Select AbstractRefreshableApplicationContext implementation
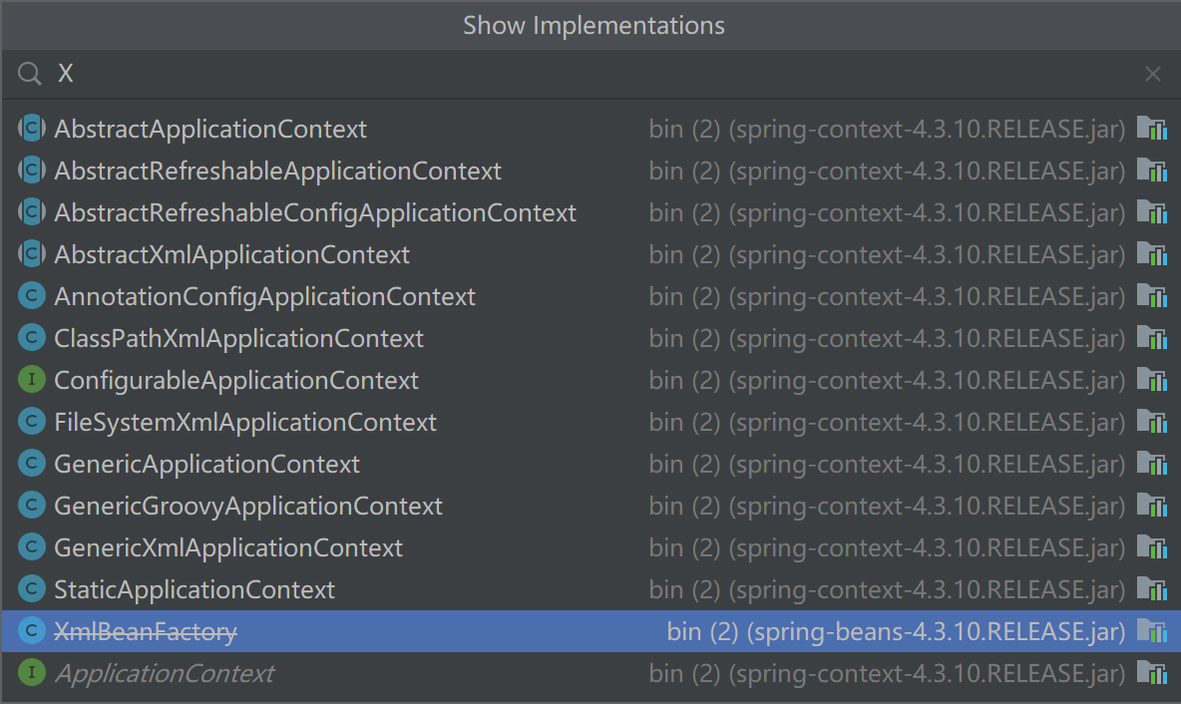The width and height of the screenshot is (1181, 704). tap(277, 171)
